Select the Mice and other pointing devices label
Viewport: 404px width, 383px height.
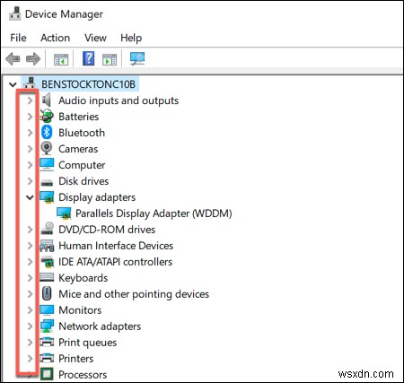pyautogui.click(x=134, y=294)
